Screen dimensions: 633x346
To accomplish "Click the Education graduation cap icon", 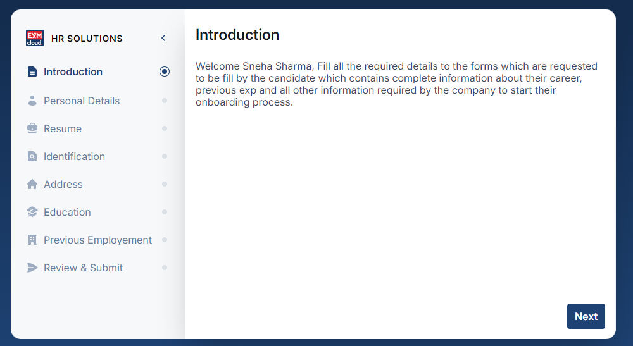I will point(32,212).
